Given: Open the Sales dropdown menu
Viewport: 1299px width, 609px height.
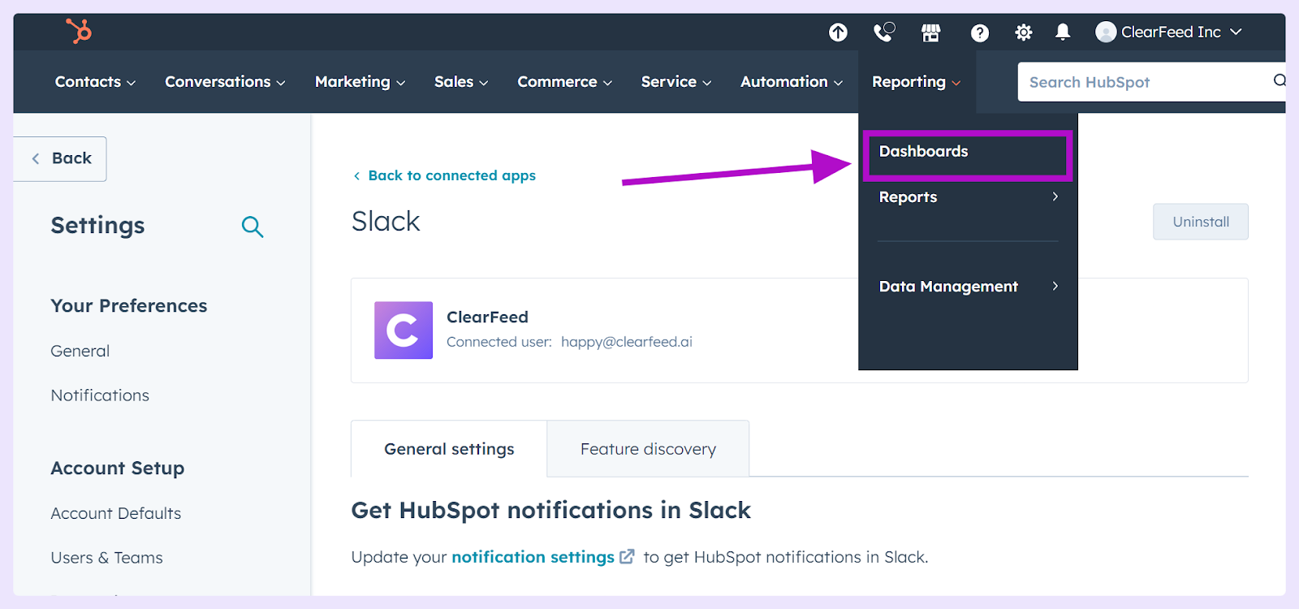Looking at the screenshot, I should click(461, 82).
